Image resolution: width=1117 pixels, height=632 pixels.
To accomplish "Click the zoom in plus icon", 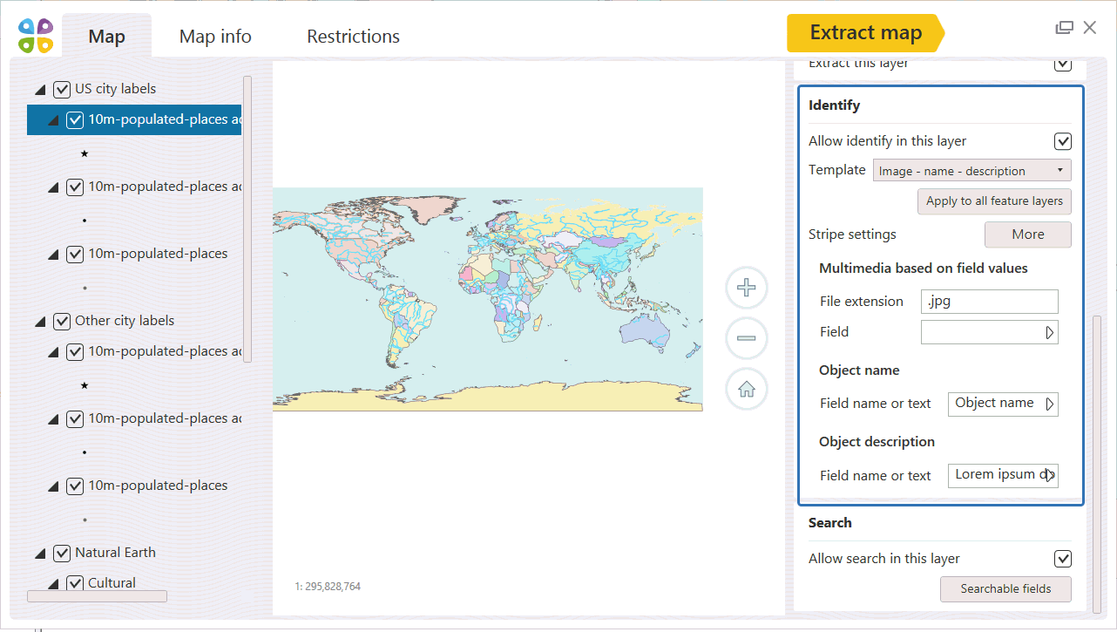I will (x=746, y=289).
